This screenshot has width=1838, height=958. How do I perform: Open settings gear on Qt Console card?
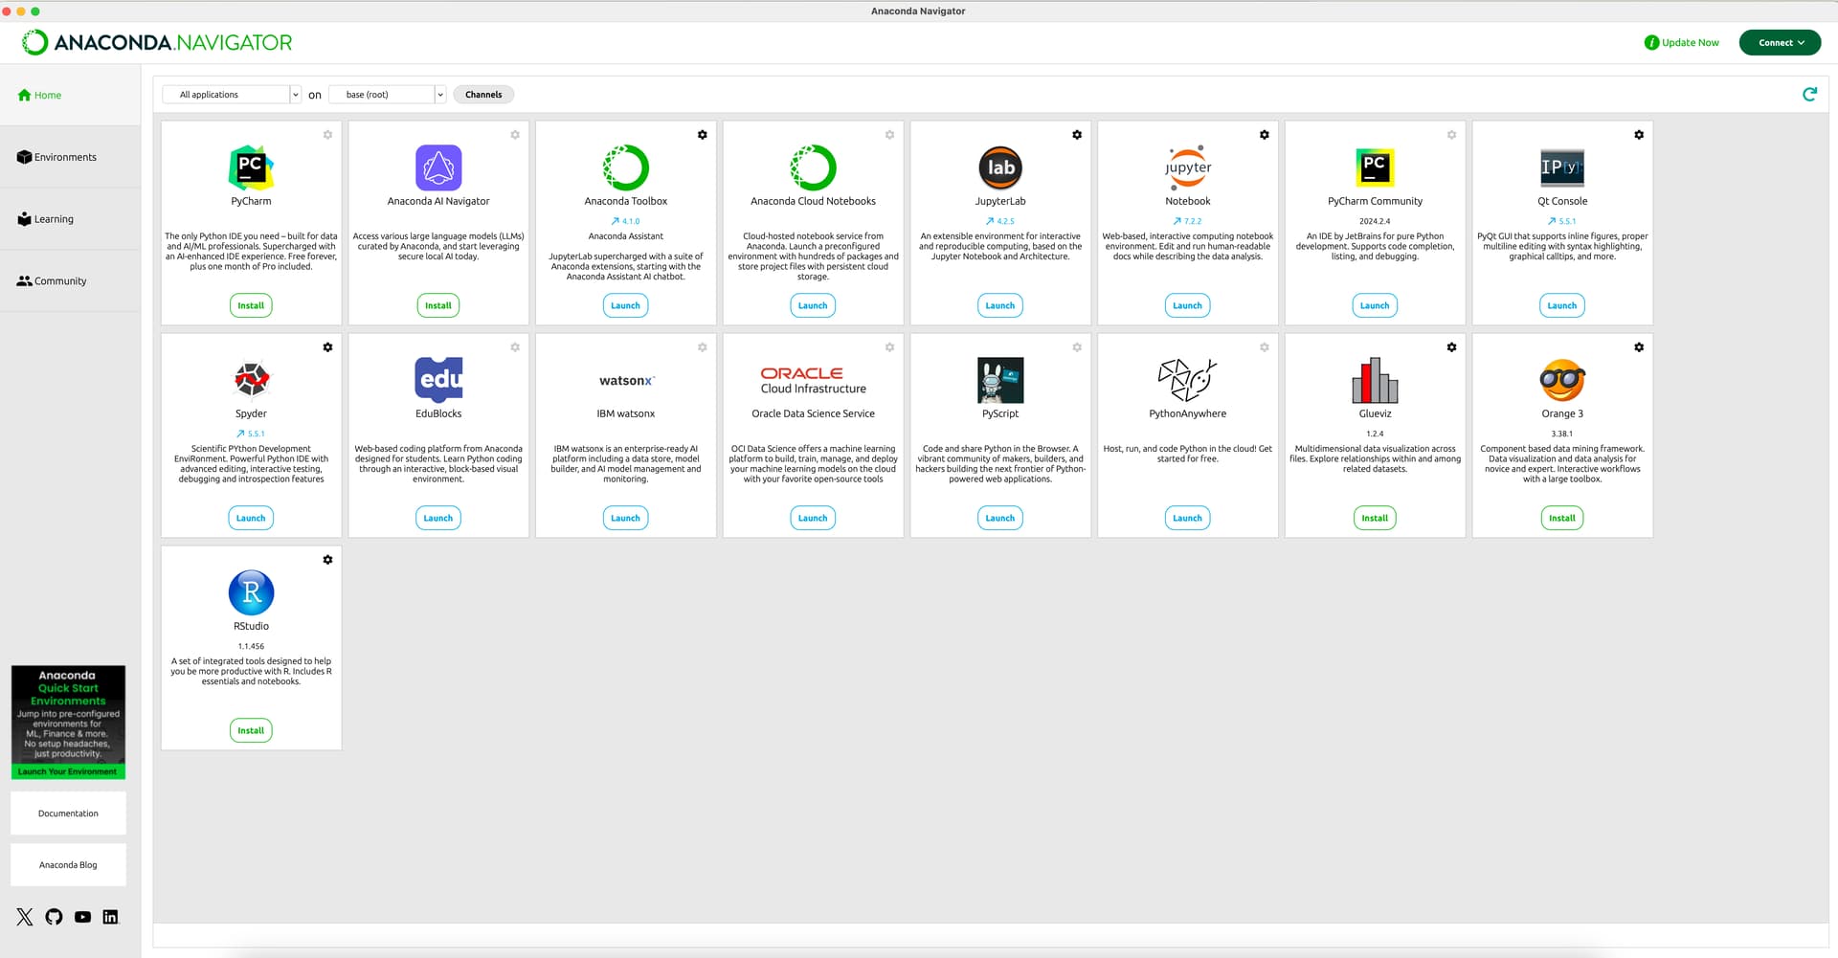pyautogui.click(x=1639, y=135)
